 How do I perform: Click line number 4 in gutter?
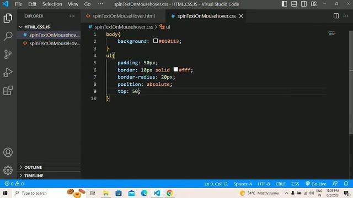pos(95,56)
